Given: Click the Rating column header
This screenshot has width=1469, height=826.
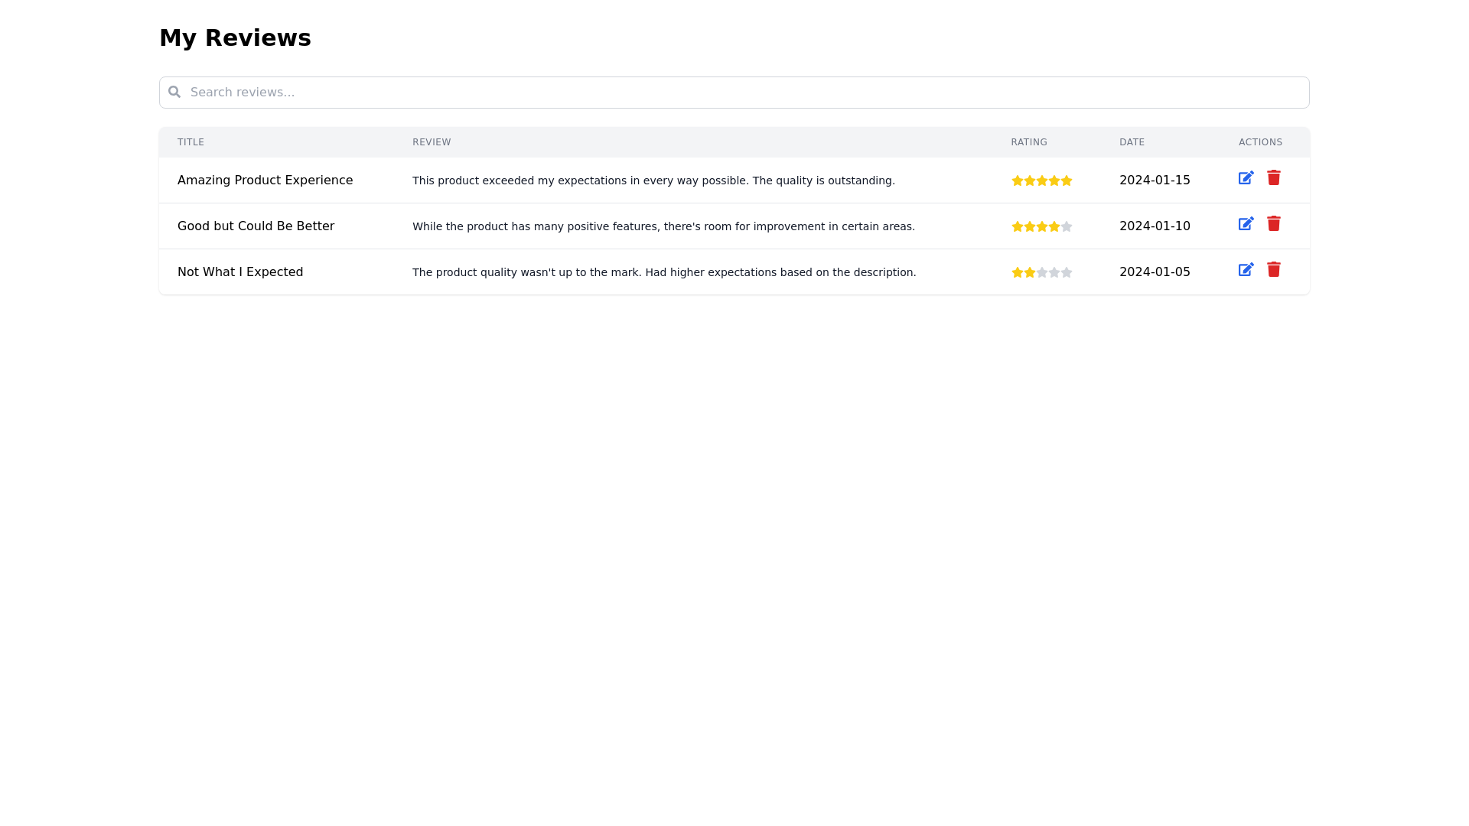Looking at the screenshot, I should point(1028,142).
